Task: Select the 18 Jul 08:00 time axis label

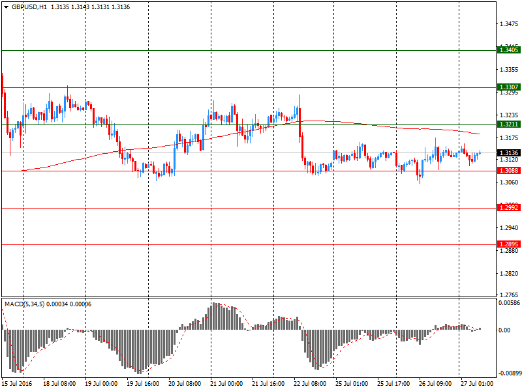Action: coord(59,384)
